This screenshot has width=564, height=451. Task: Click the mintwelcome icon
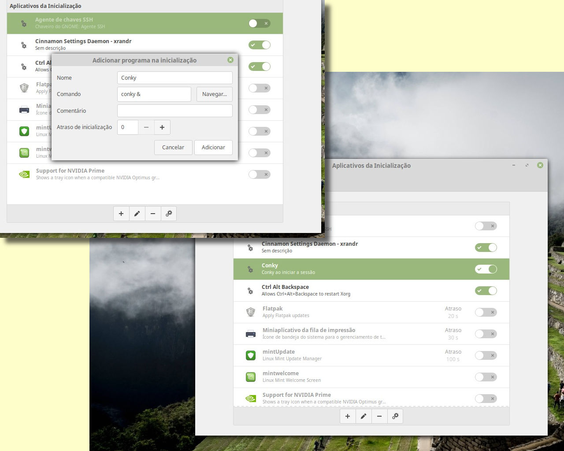pyautogui.click(x=250, y=377)
